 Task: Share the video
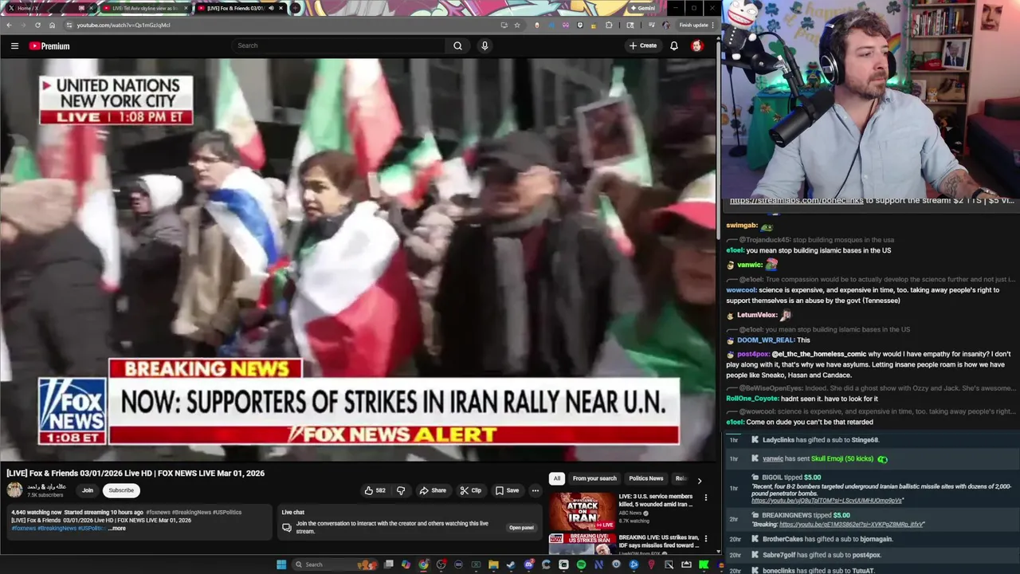[433, 490]
